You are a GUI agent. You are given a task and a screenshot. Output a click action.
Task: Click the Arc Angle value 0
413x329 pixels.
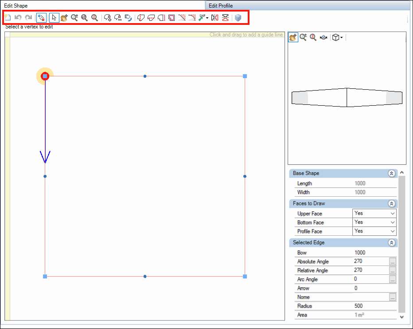[x=355, y=279]
